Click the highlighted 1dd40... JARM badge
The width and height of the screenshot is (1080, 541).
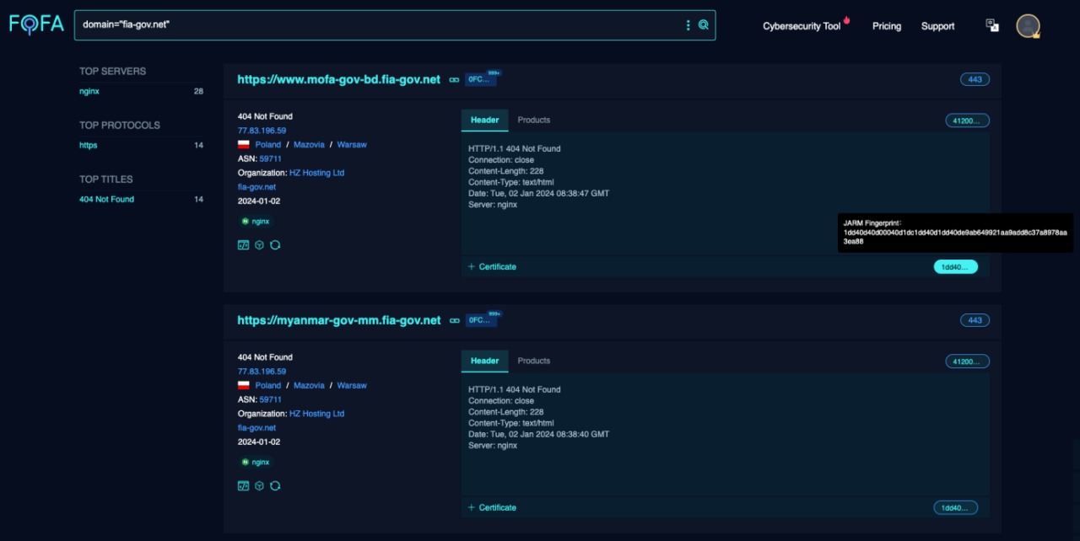point(955,266)
